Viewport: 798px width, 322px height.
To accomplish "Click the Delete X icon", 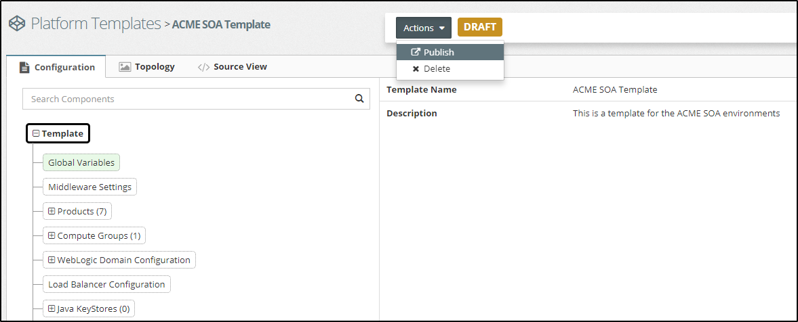I will pyautogui.click(x=416, y=69).
